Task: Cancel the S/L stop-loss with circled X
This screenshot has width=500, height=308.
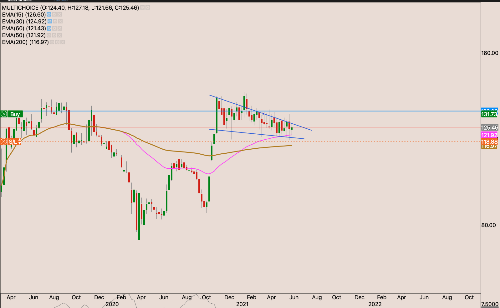Action: point(4,142)
